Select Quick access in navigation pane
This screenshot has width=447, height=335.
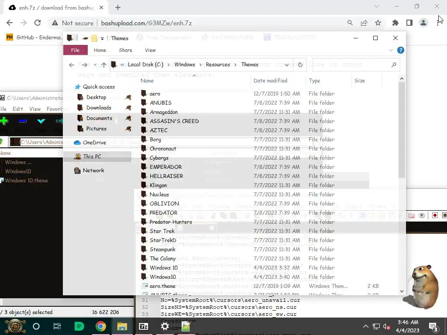(x=99, y=87)
